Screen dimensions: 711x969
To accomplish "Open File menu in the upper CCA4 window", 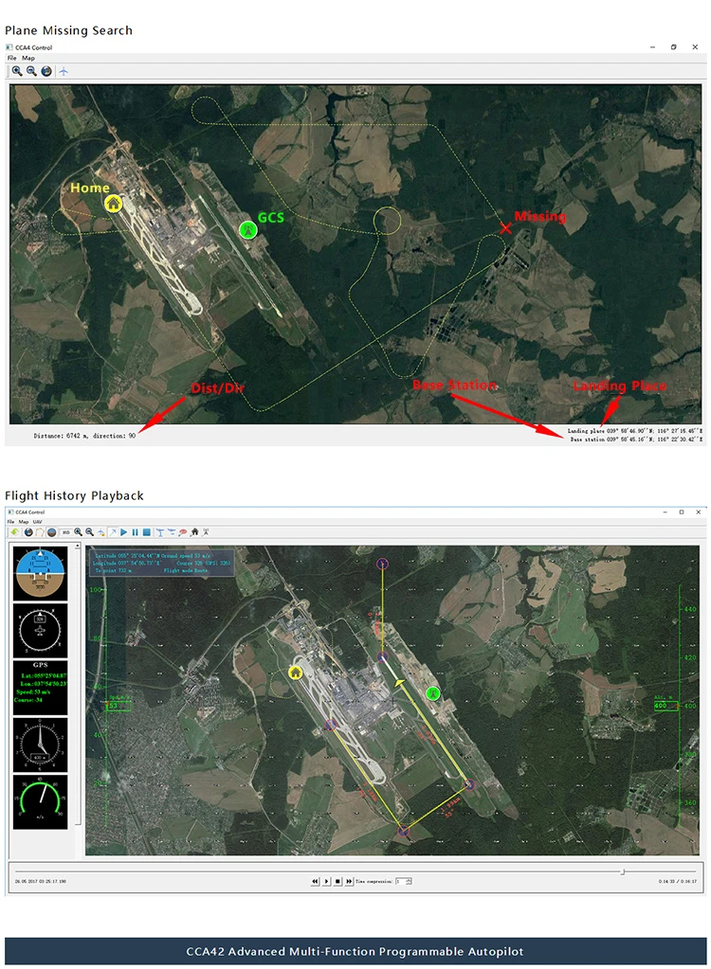I will (x=11, y=58).
